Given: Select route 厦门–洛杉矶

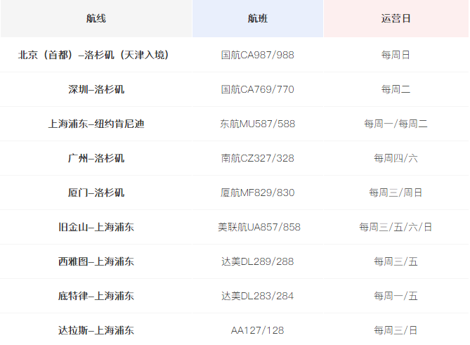Looking at the screenshot, I should coord(96,193).
